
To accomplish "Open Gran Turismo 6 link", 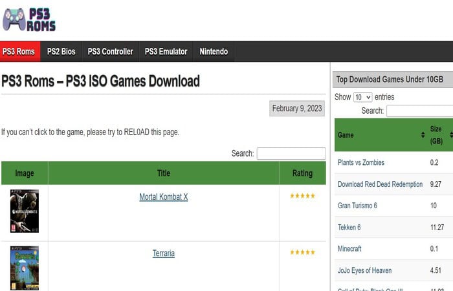I will coord(357,206).
